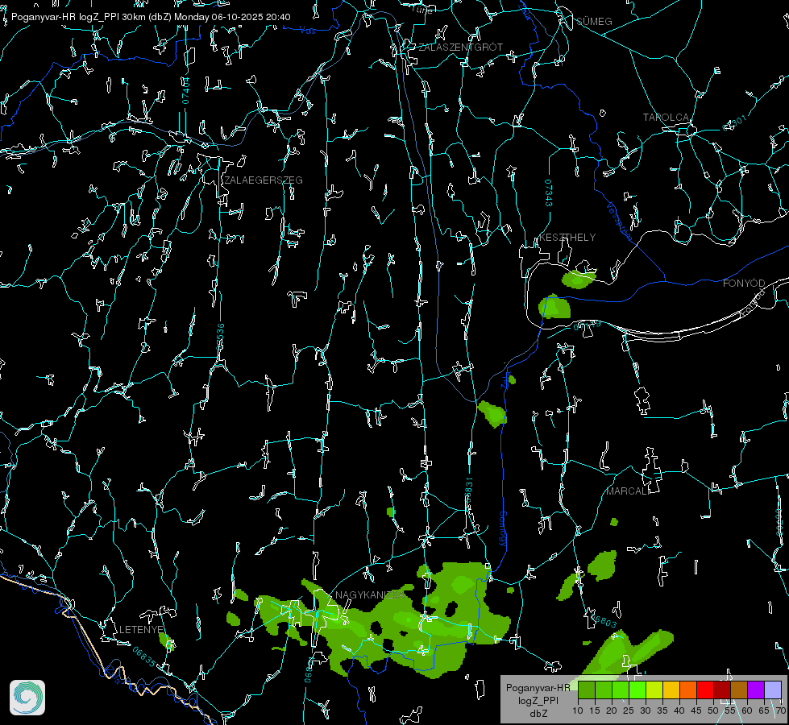Click the KESZTHELY city label
This screenshot has height=725, width=789.
click(567, 237)
